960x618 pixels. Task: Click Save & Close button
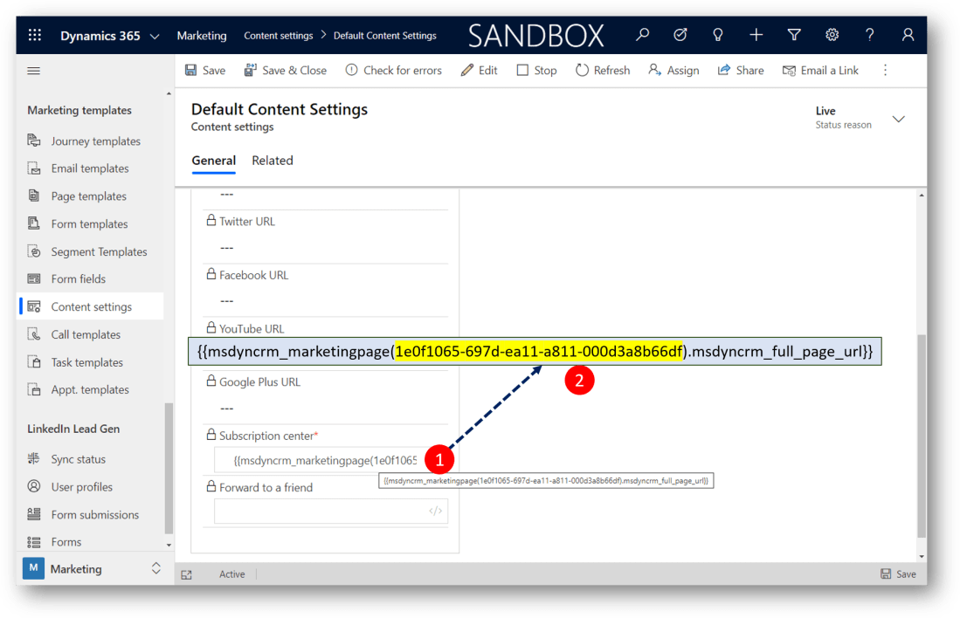tap(286, 71)
